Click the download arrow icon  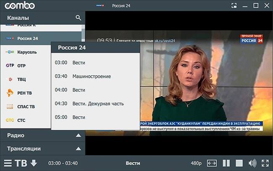pos(34,163)
